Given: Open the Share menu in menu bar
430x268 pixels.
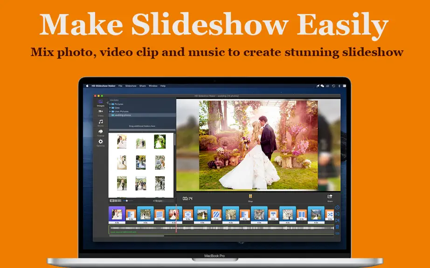Looking at the screenshot, I should click(x=142, y=86).
